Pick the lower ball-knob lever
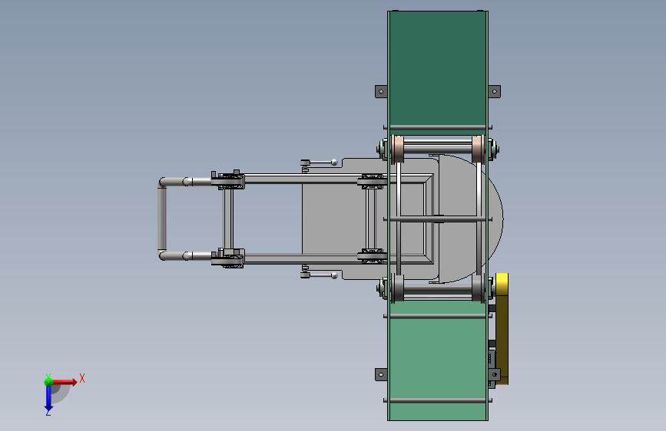666x431 pixels. click(x=319, y=275)
